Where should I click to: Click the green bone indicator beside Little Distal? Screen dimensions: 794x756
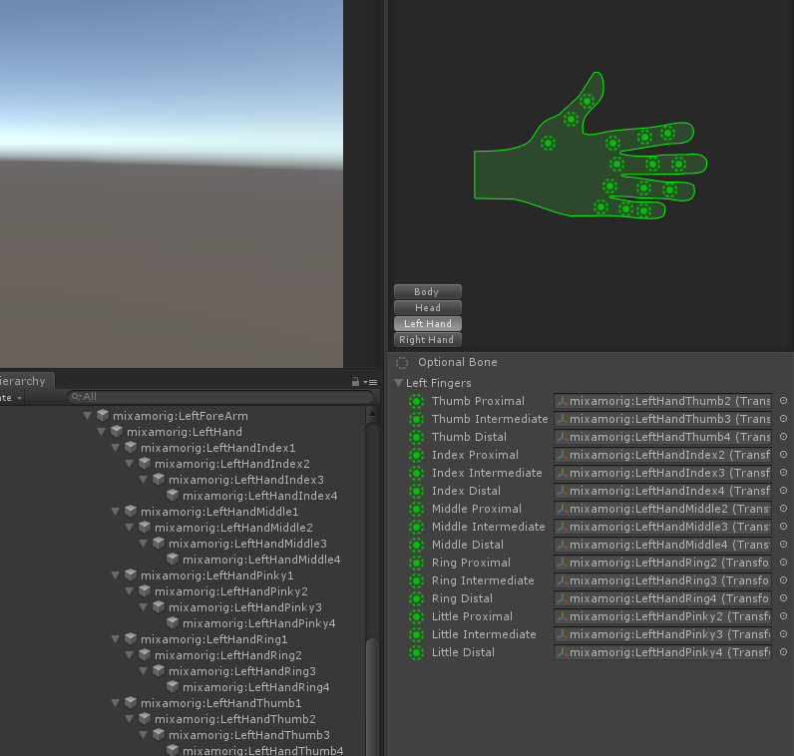click(x=416, y=652)
